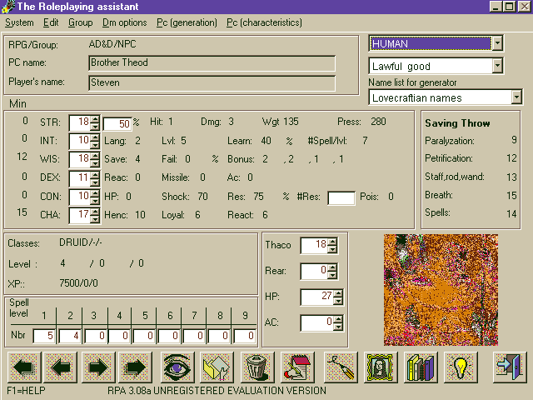Open the Pc (generation) menu
533x400 pixels.
click(193, 22)
